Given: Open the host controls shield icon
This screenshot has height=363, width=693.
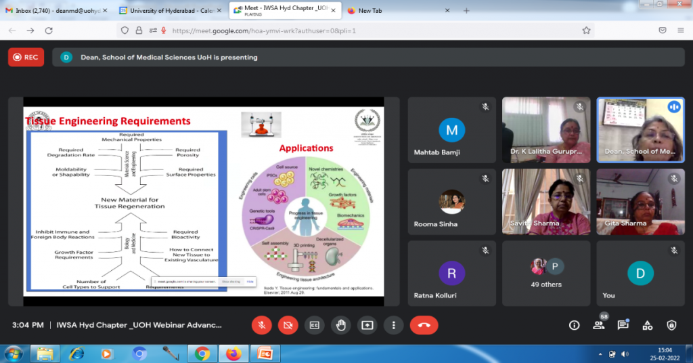Looking at the screenshot, I should 671,325.
